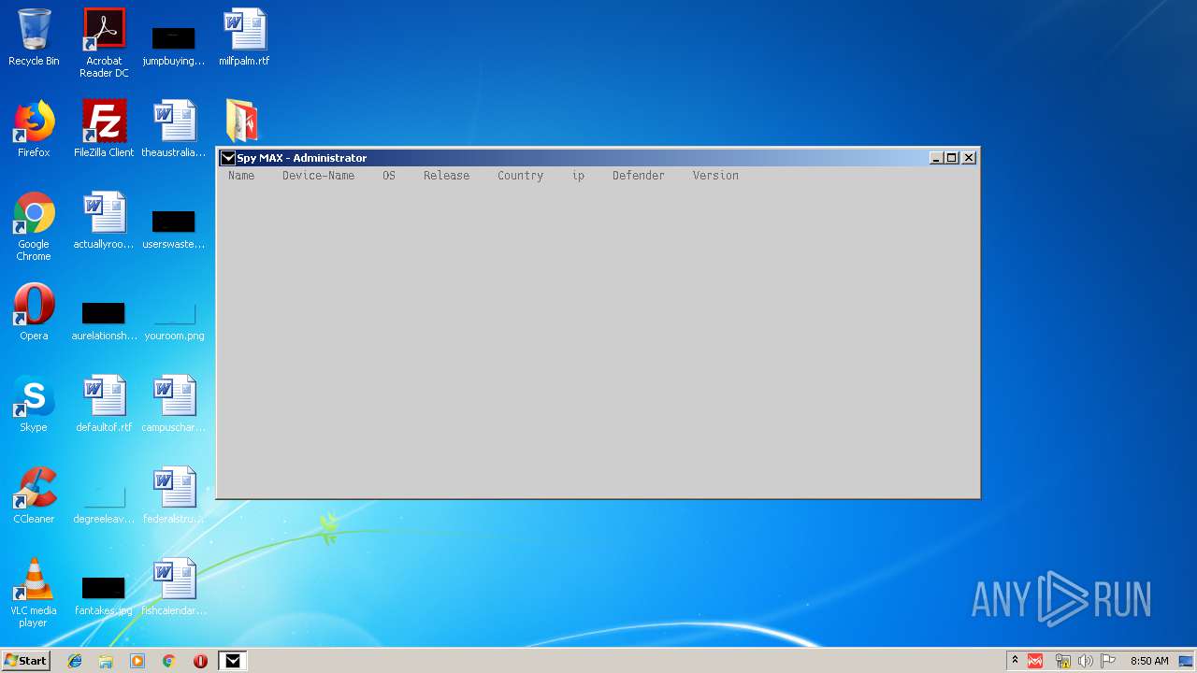Open the network tray icon

click(1062, 661)
